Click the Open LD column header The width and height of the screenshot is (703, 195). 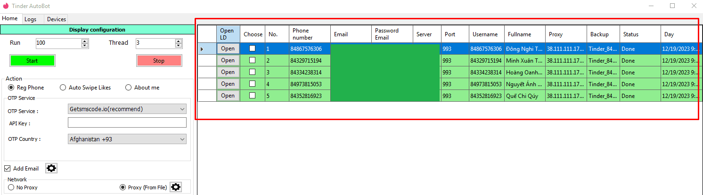point(228,34)
